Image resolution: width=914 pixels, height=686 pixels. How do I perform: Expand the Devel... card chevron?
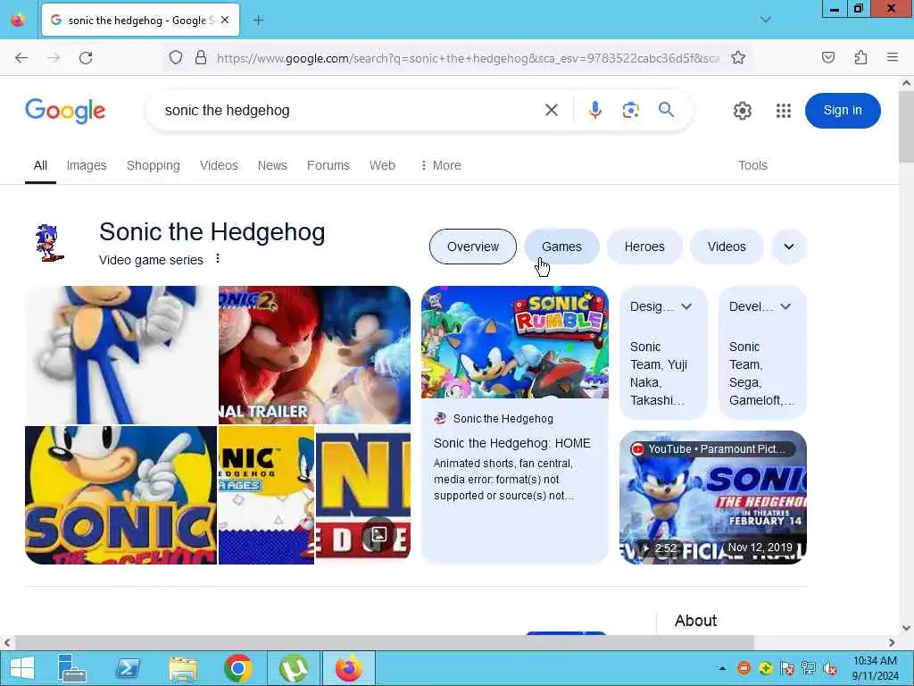[785, 306]
